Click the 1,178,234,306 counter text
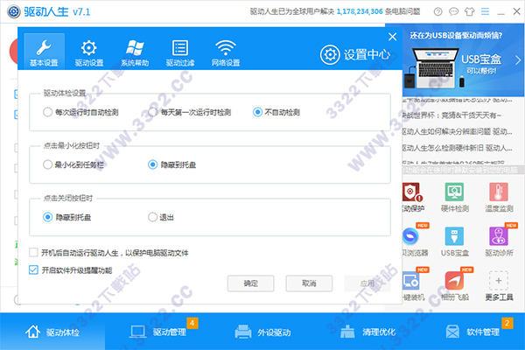 point(360,11)
